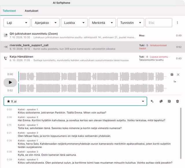Image resolution: width=185 pixels, height=168 pixels.
Task: Jump to the 0:21 transcript timestamp
Action: (9, 133)
